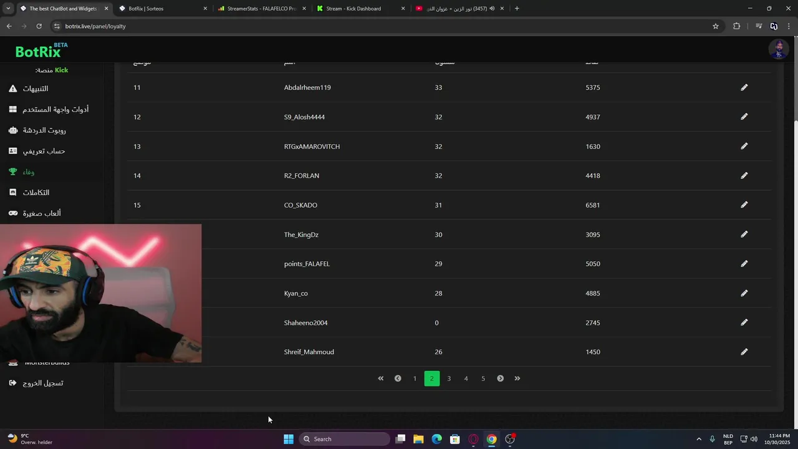Click the BotRix BETA logo

point(42,51)
